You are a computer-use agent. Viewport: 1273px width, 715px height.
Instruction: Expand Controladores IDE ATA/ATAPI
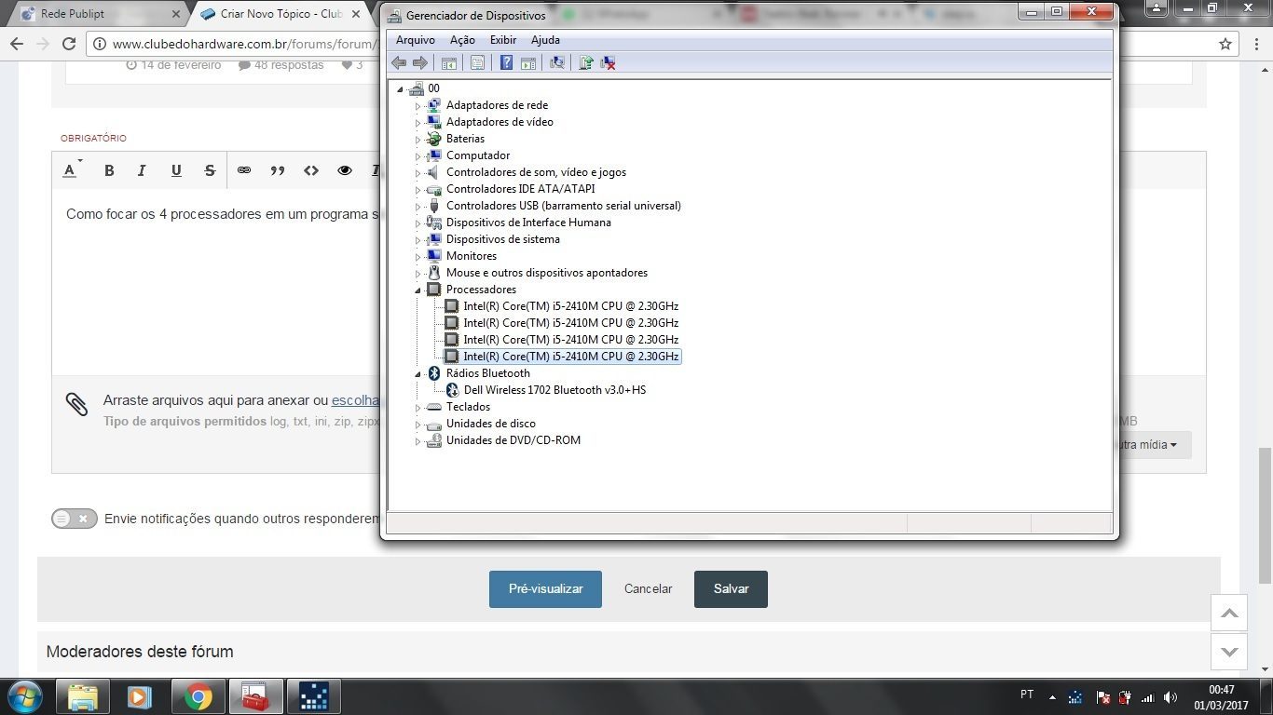point(417,189)
